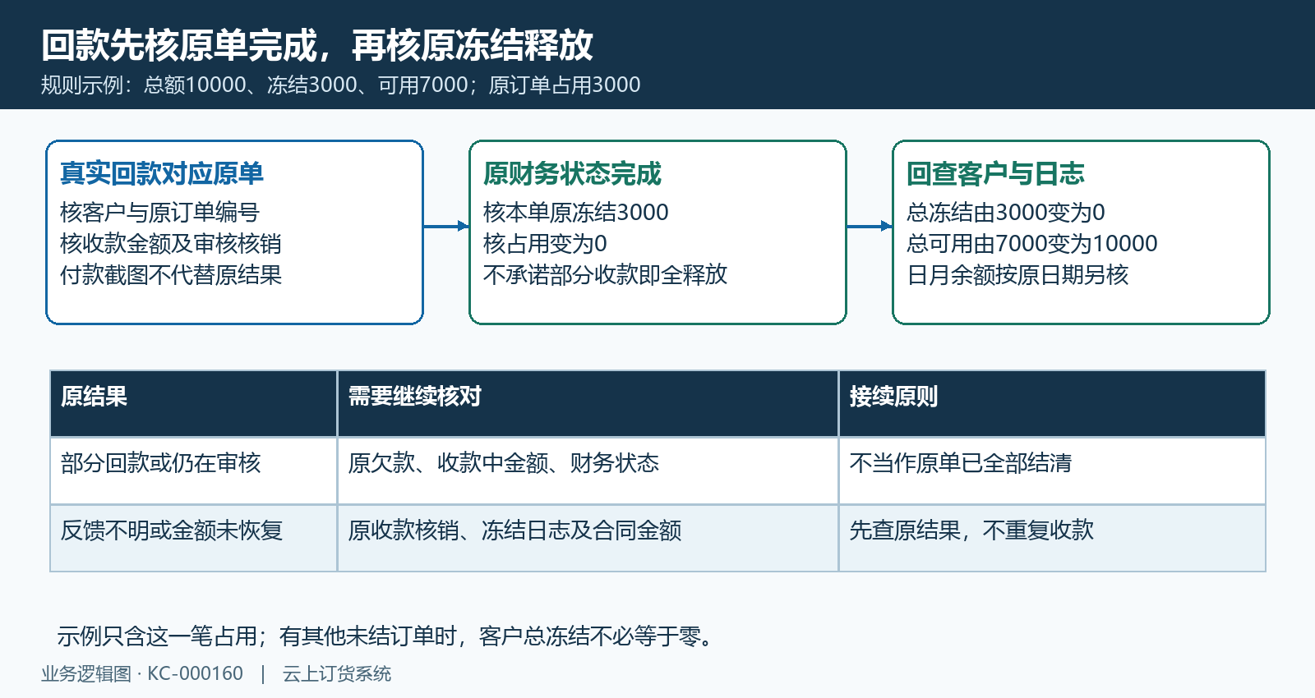This screenshot has height=698, width=1315.
Task: Select the cell 部分回款或仍在审核
Action: tap(193, 471)
